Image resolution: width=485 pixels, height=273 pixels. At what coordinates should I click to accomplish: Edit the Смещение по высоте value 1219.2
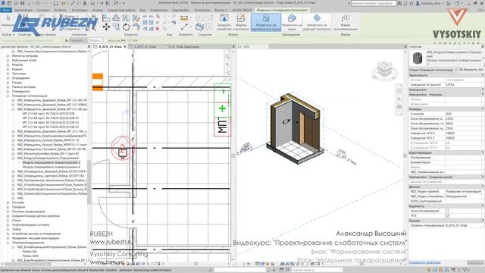coord(463,84)
